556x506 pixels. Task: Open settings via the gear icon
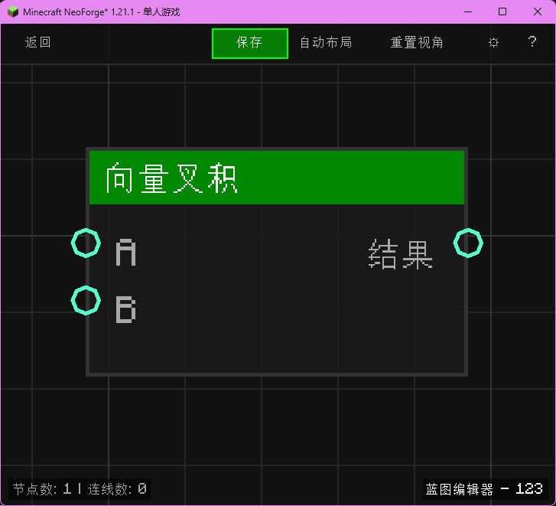coord(493,43)
